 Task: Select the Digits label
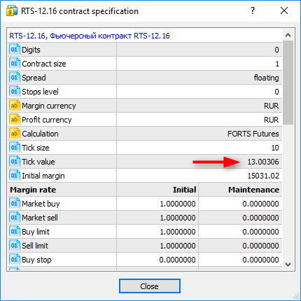[31, 50]
